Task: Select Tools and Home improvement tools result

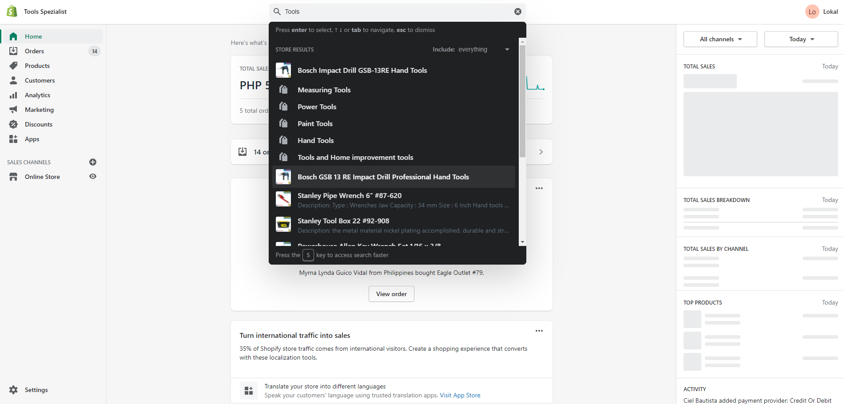Action: [x=394, y=157]
